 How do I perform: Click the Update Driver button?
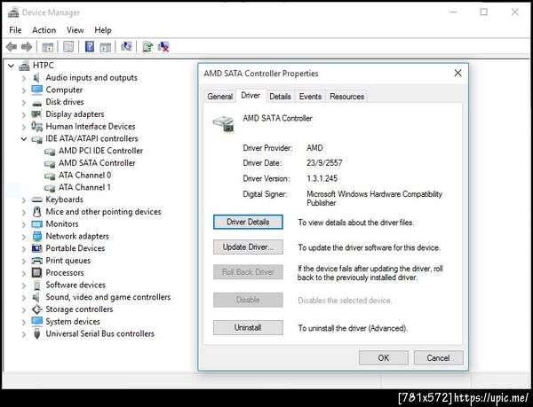pyautogui.click(x=248, y=247)
